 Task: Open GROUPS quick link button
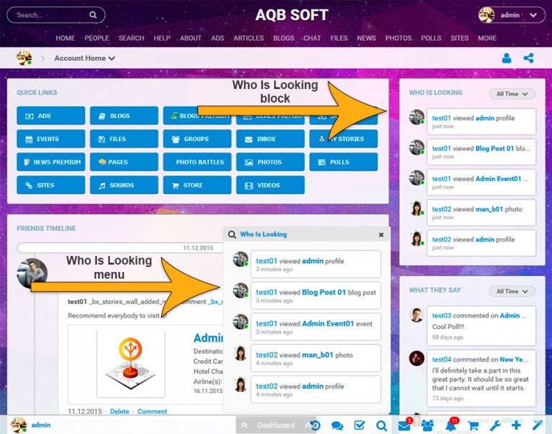point(197,139)
